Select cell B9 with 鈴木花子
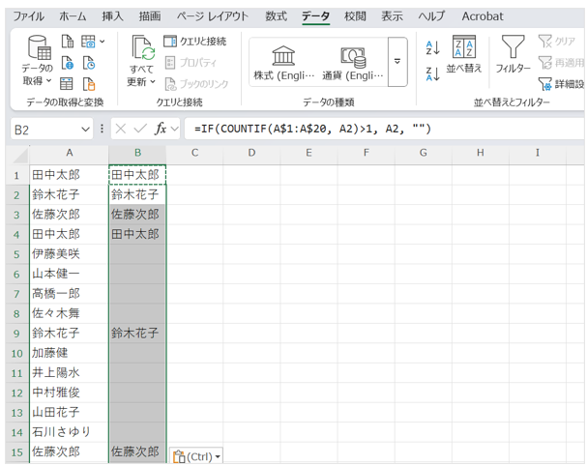 [x=137, y=334]
